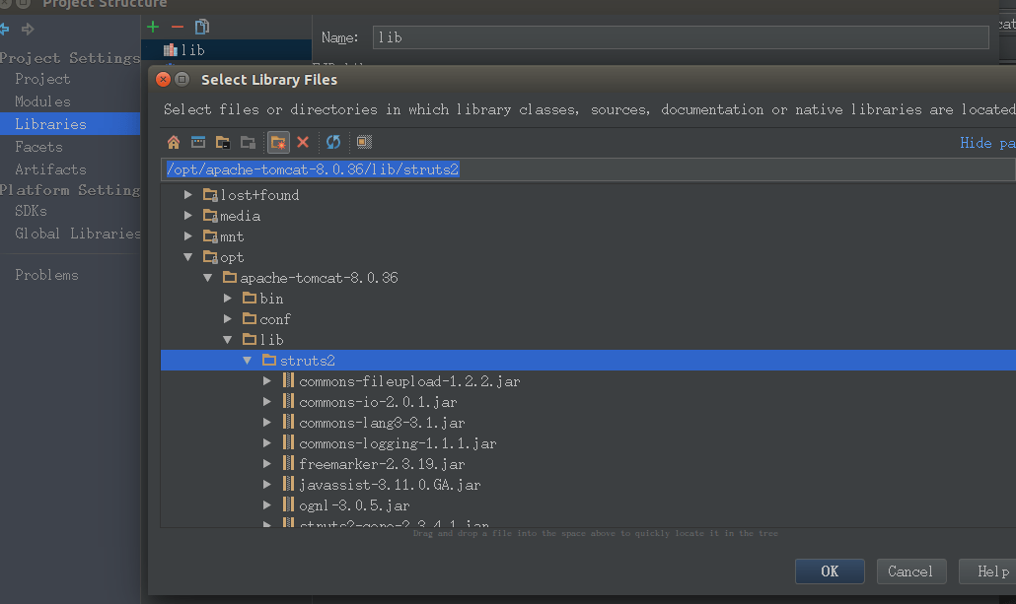Expand the lost+found folder
Image resolution: width=1016 pixels, height=604 pixels.
[x=187, y=195]
